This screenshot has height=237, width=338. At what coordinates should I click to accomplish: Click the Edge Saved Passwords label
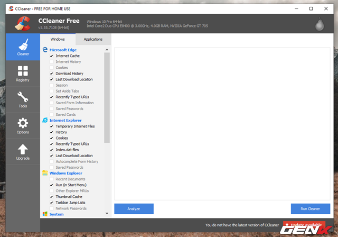coord(69,108)
